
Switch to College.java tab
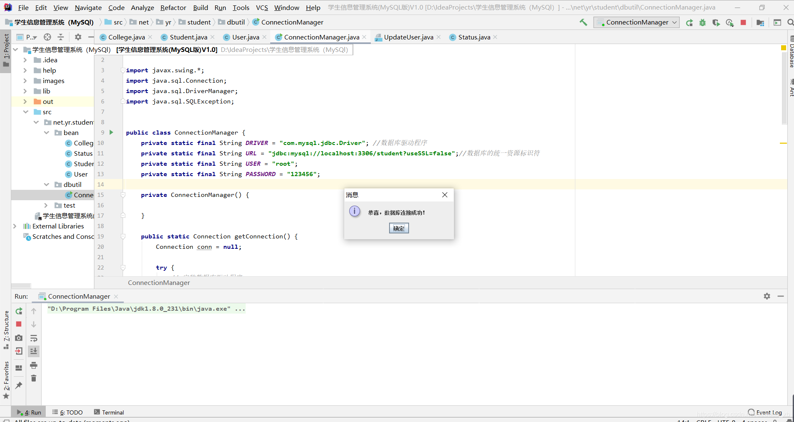126,37
